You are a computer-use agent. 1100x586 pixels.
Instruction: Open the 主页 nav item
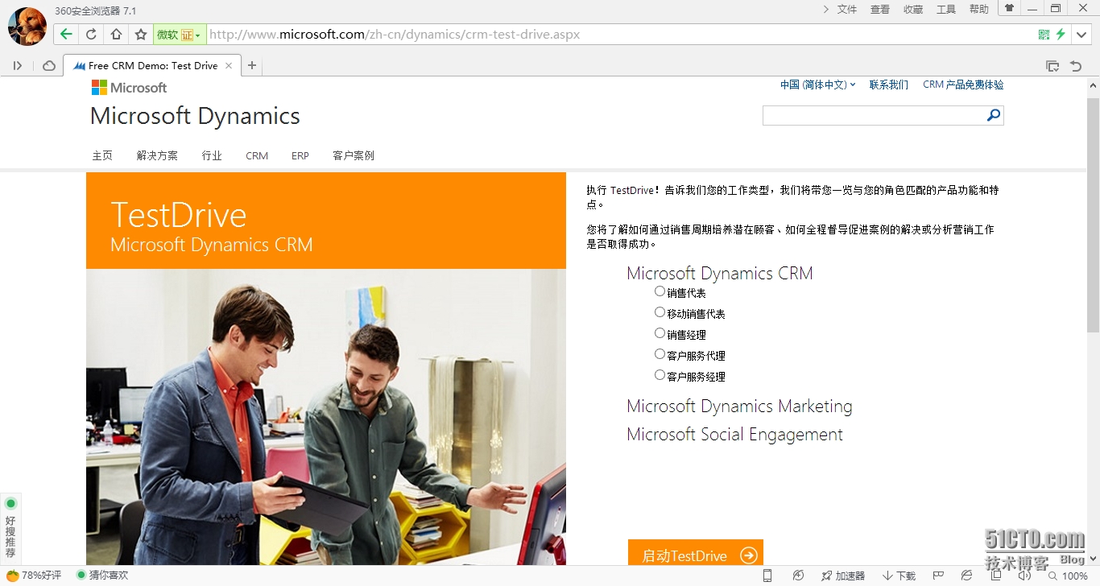(102, 155)
